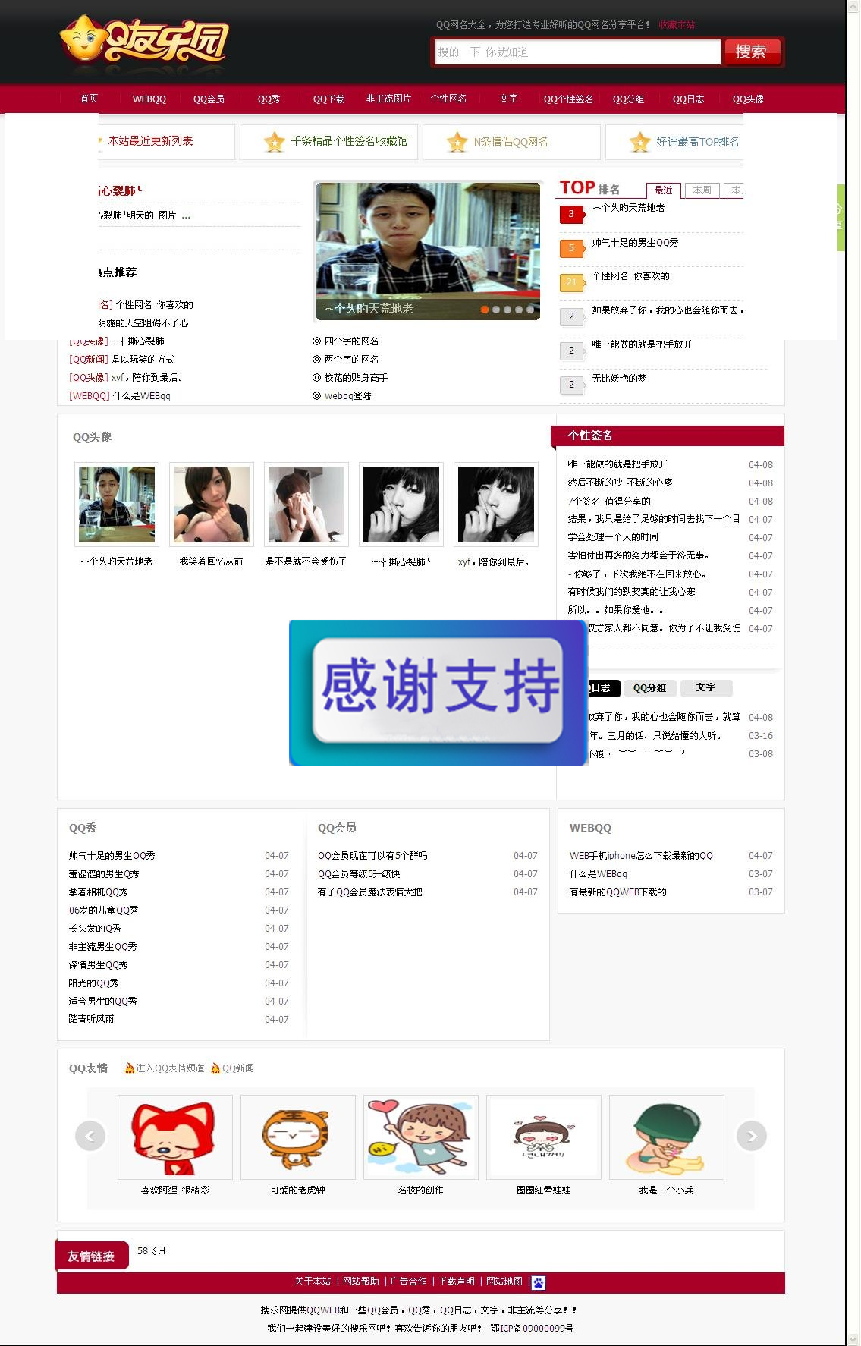Open avatar thumbnail 一个人的天荒地老
Screen dimensions: 861x1346
click(117, 505)
